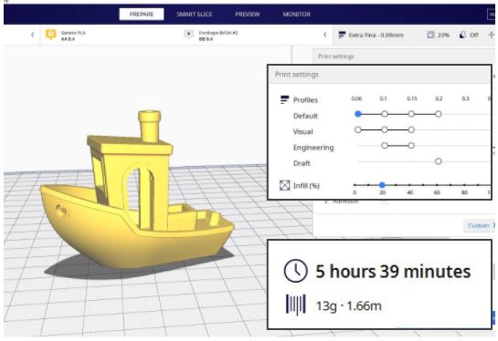The image size is (498, 341).
Task: Select Visual profile at 0.1 layer height
Action: click(x=385, y=130)
